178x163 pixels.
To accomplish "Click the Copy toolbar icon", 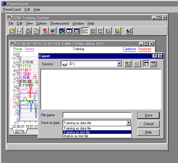I will click(36, 31).
